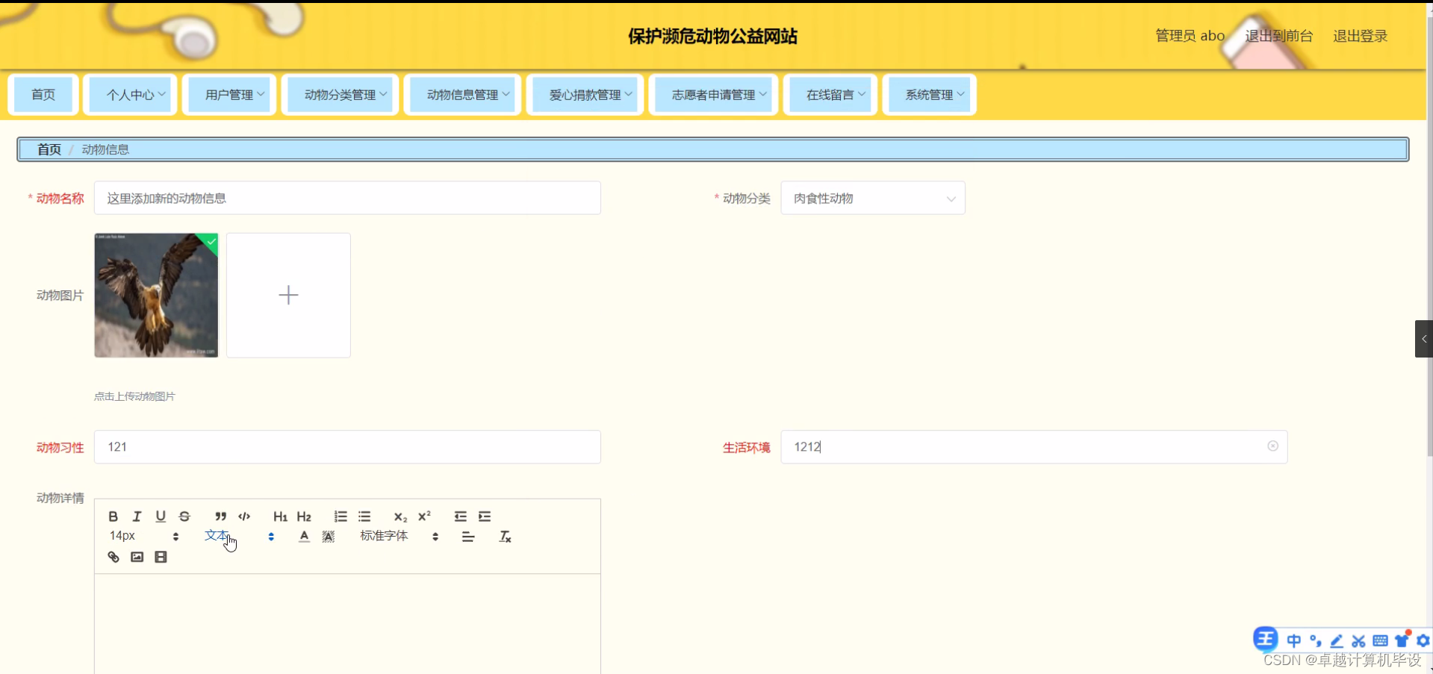Image resolution: width=1433 pixels, height=674 pixels.
Task: Open the 文本 header style dropdown
Action: 239,536
